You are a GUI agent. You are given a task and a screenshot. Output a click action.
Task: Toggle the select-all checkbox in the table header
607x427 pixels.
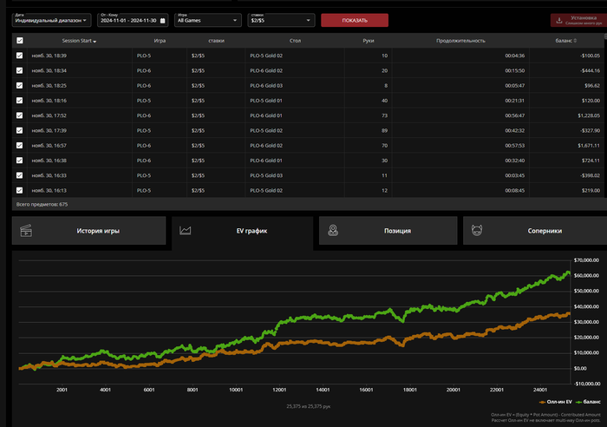click(20, 41)
